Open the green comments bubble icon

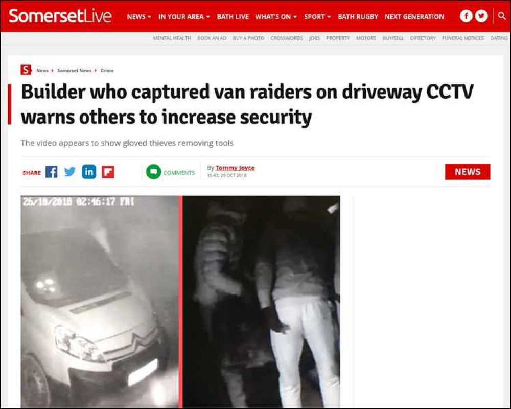[x=153, y=172]
